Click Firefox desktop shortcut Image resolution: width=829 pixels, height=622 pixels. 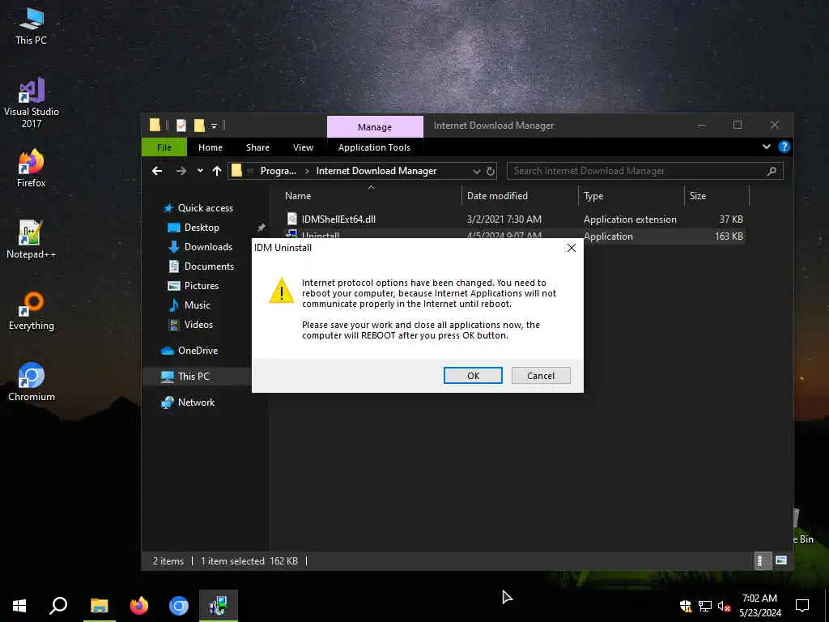32,168
